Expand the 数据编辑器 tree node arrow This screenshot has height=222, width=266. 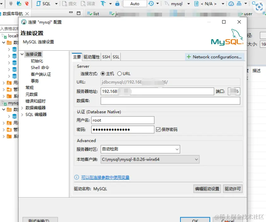click(x=22, y=108)
